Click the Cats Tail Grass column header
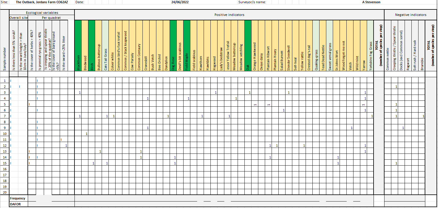Viewport: 438px width, 208px height. (x=105, y=45)
